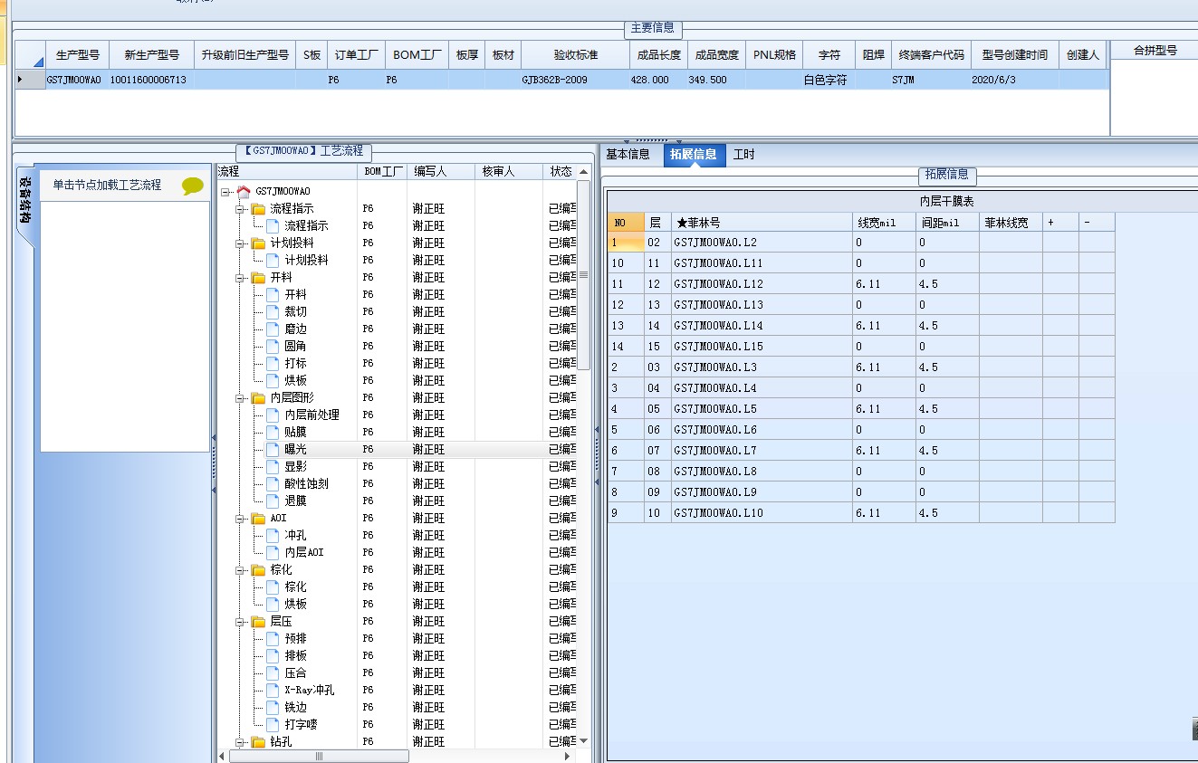Collapse the AOI folder node
Image resolution: width=1198 pixels, height=763 pixels.
click(242, 519)
